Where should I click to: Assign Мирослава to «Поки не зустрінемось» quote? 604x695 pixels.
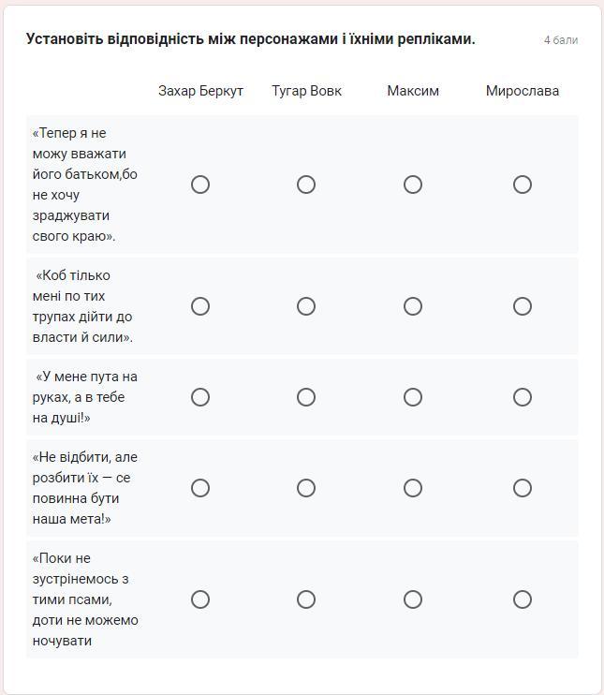pyautogui.click(x=523, y=599)
